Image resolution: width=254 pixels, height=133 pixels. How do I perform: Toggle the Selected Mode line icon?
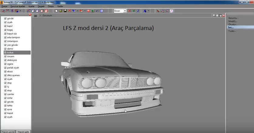(x=29, y=11)
